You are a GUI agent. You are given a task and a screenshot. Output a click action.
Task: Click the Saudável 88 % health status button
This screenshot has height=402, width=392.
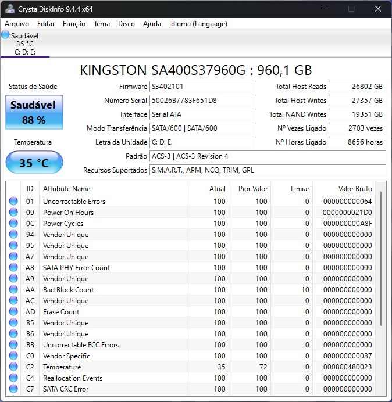[x=34, y=112]
